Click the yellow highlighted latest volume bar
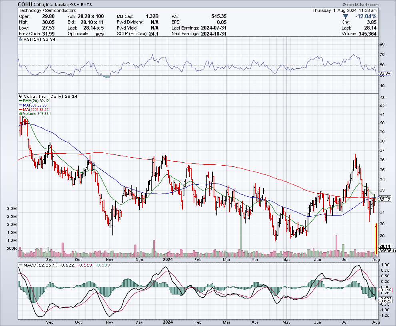 [375, 239]
